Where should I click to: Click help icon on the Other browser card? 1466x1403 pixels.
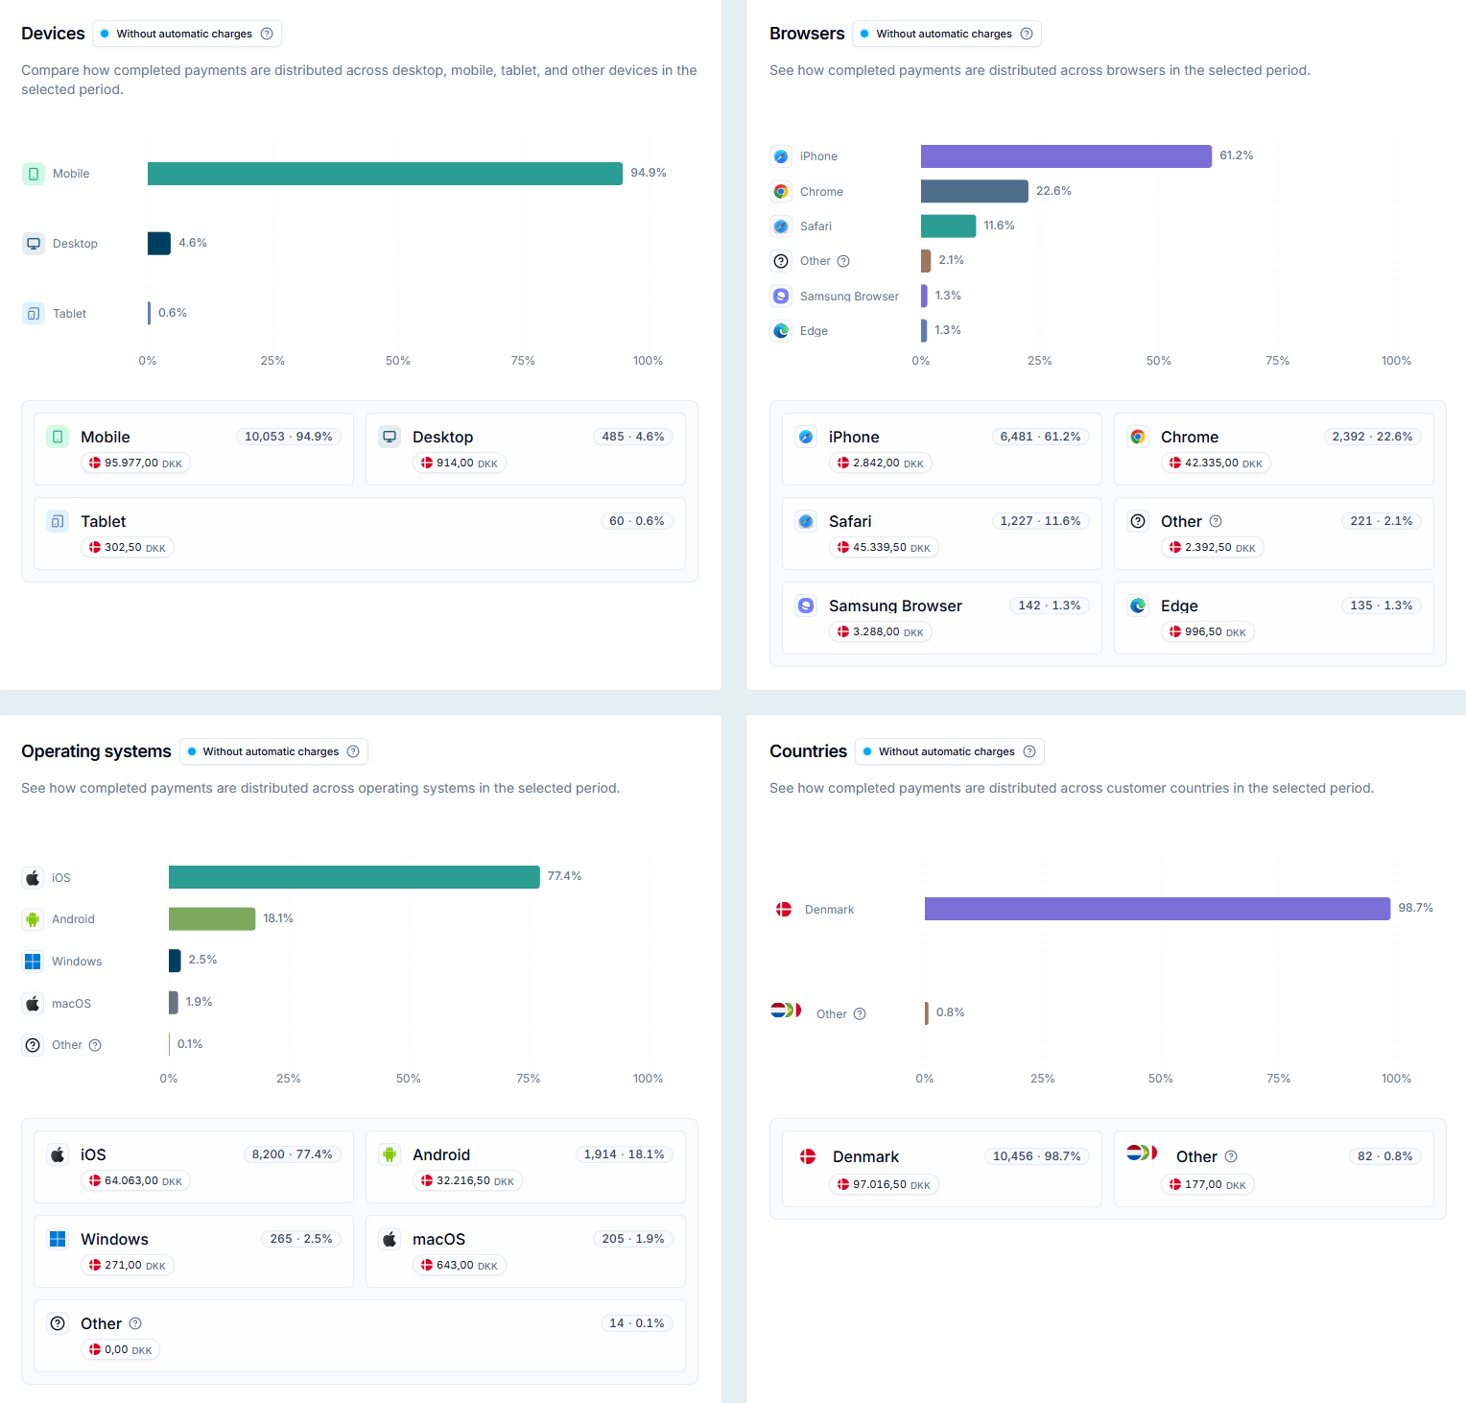click(1216, 521)
